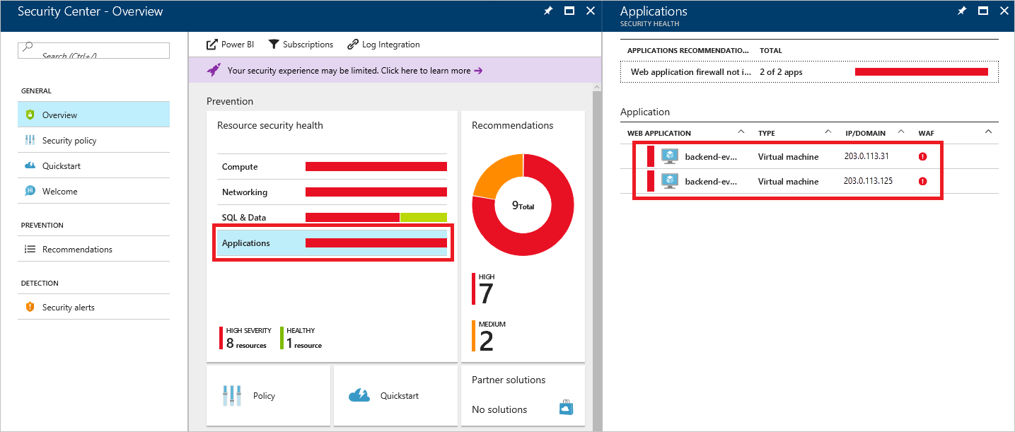Pin the Security Center Overview blade

coord(547,11)
